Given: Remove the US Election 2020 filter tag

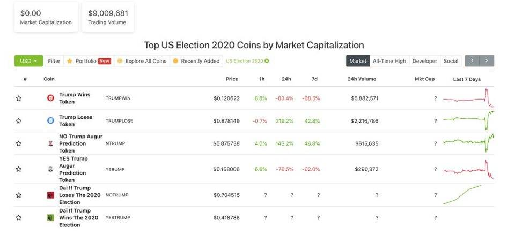Looking at the screenshot, I should point(267,61).
